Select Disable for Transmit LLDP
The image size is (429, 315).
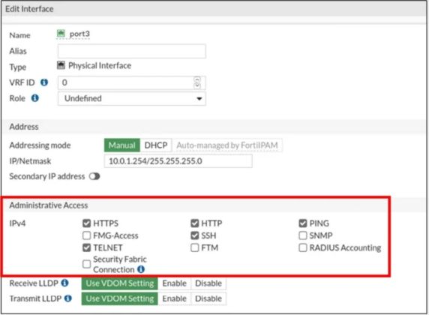click(x=208, y=298)
